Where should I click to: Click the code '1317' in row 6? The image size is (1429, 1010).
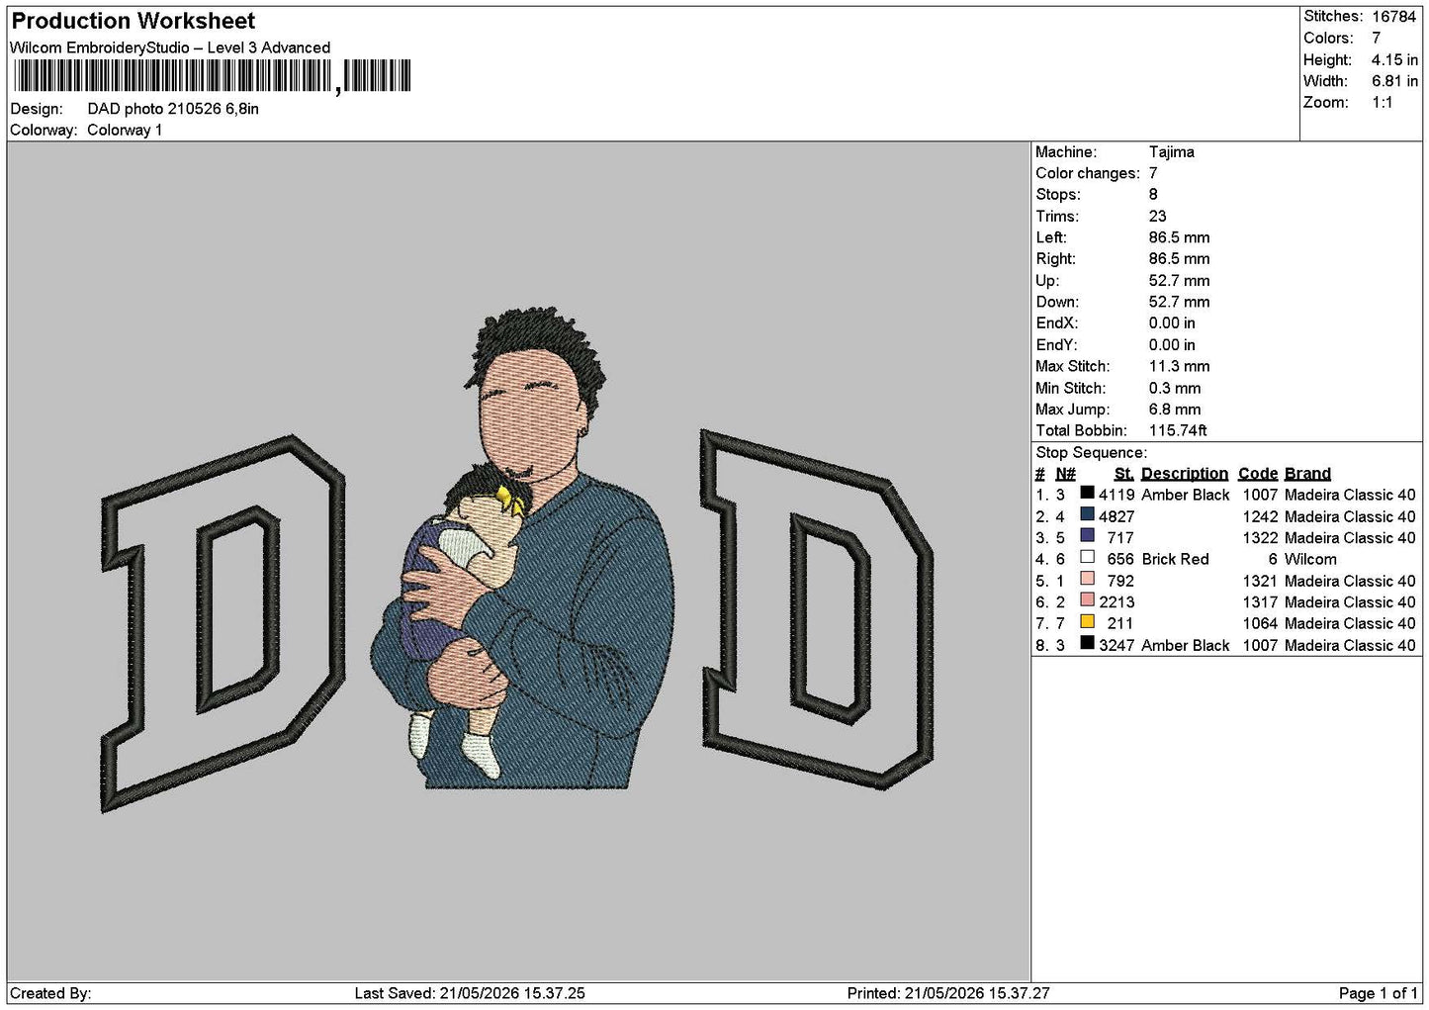click(x=1260, y=602)
